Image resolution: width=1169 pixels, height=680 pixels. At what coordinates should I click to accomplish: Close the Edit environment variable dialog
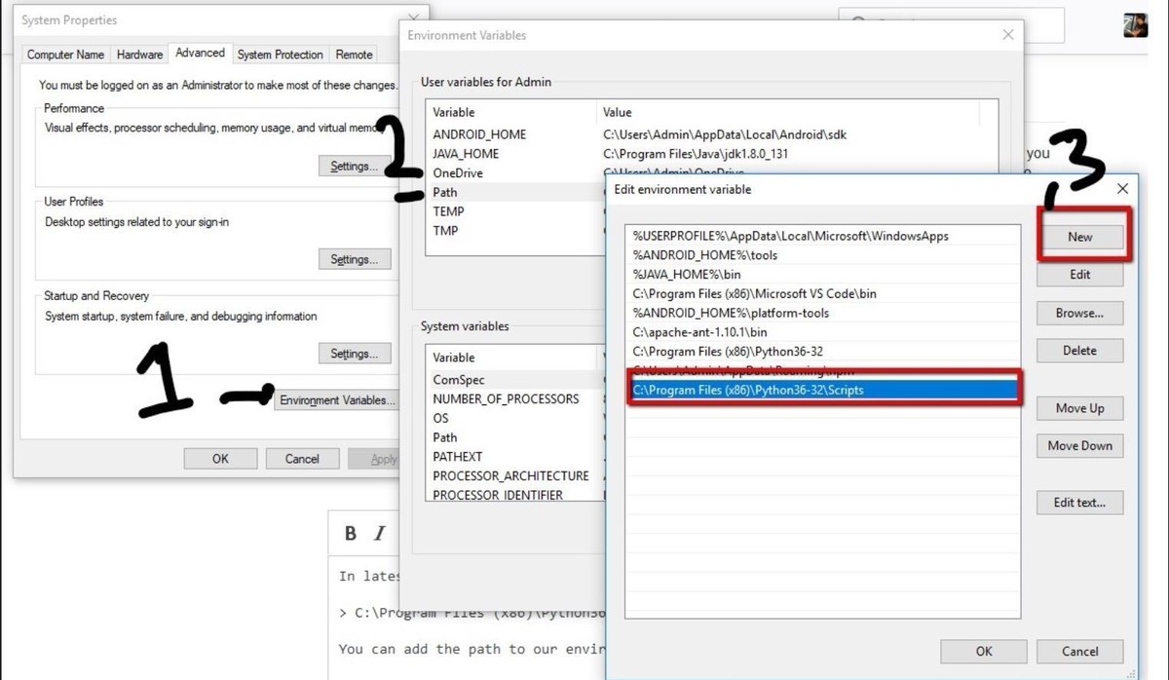pyautogui.click(x=1122, y=189)
